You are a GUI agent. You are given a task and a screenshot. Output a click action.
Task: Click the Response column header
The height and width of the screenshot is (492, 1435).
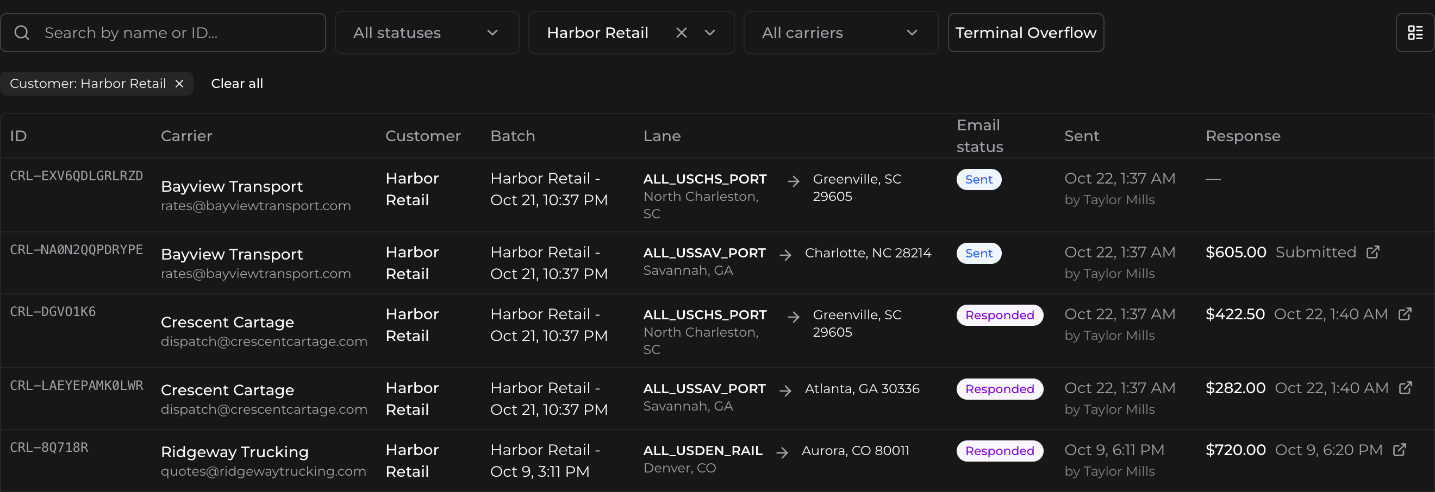click(1243, 136)
